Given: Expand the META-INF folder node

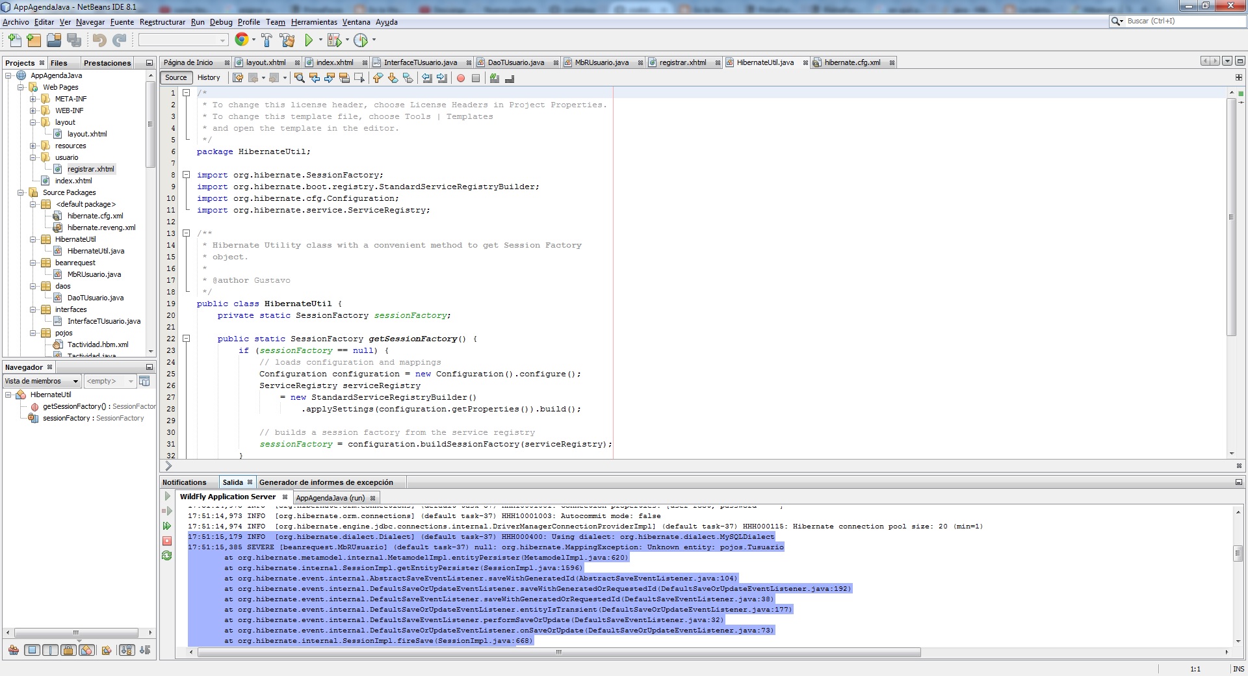Looking at the screenshot, I should tap(33, 99).
